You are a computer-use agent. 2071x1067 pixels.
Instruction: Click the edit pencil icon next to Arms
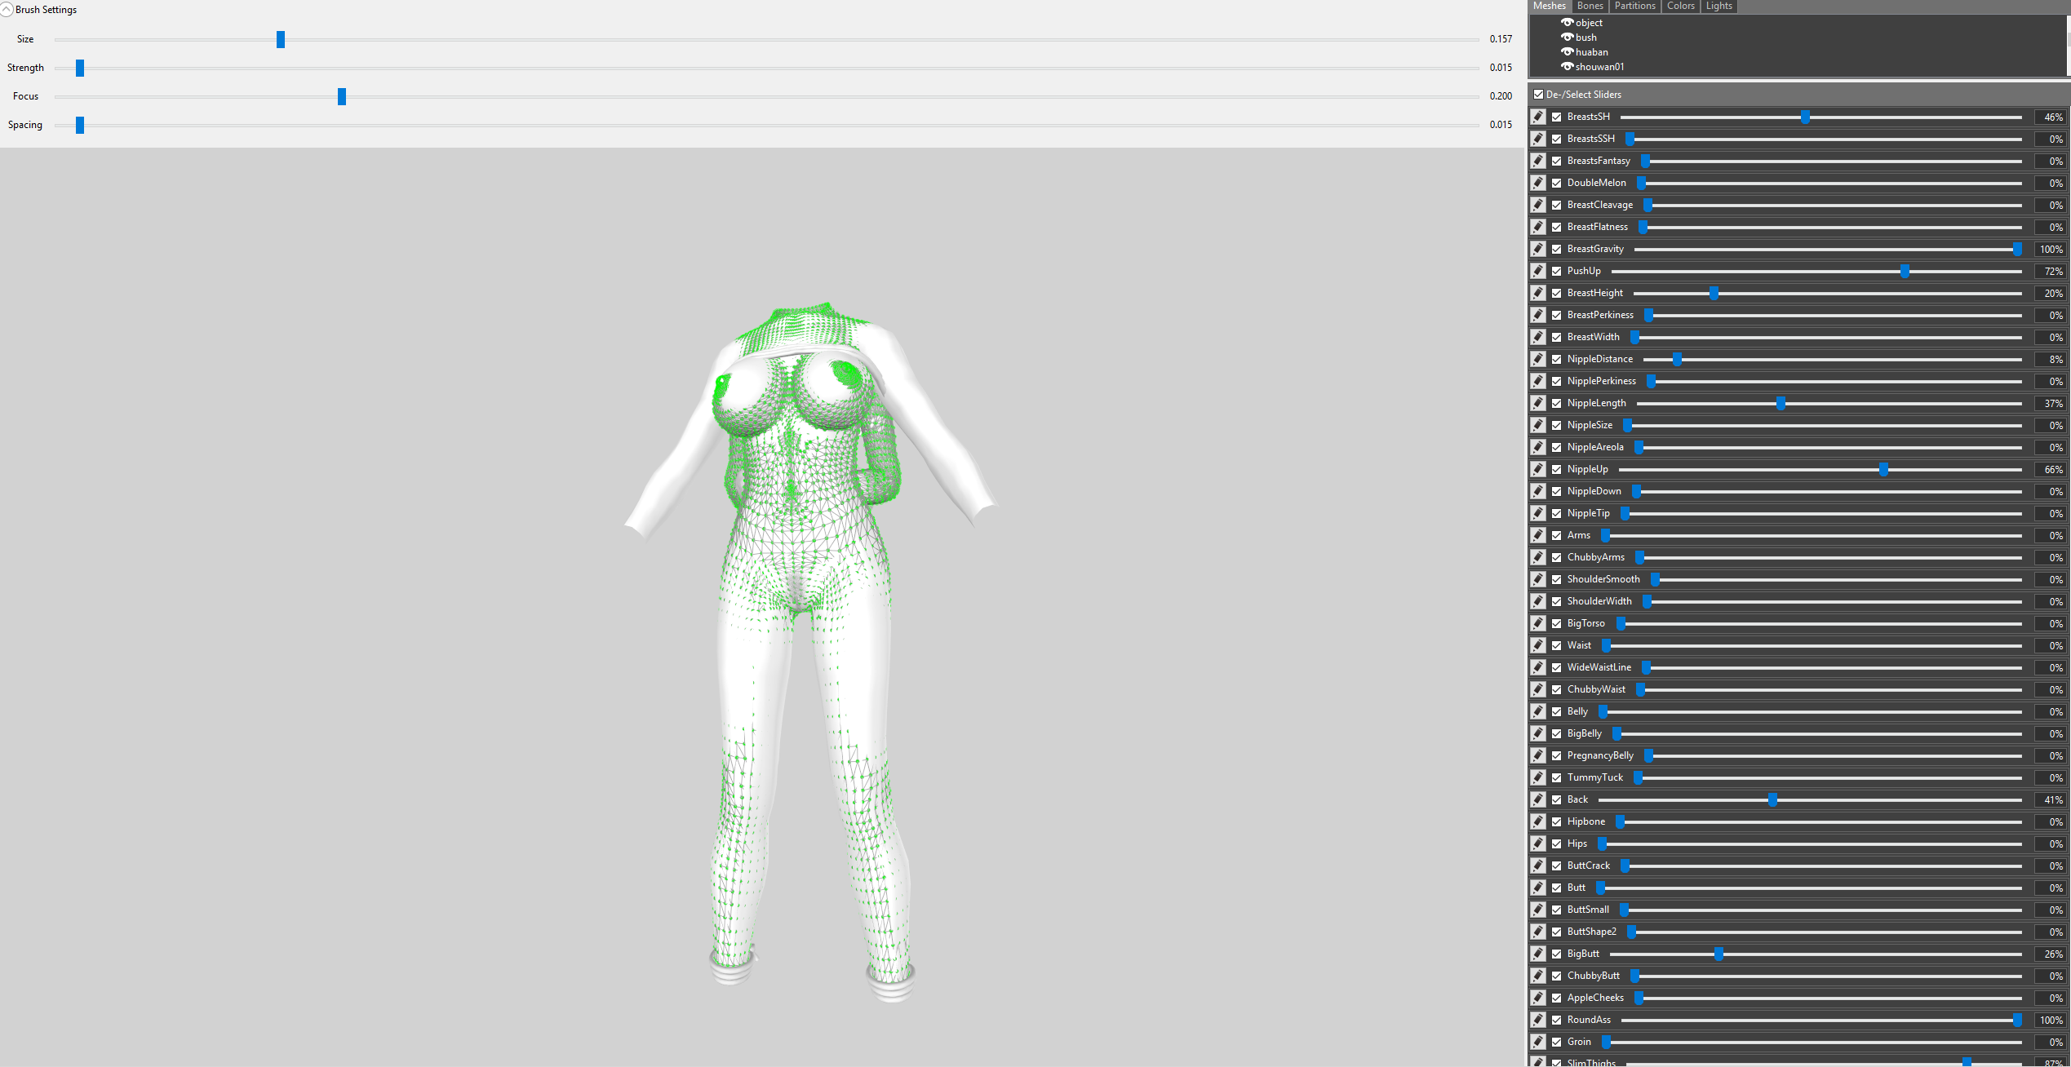click(1538, 535)
